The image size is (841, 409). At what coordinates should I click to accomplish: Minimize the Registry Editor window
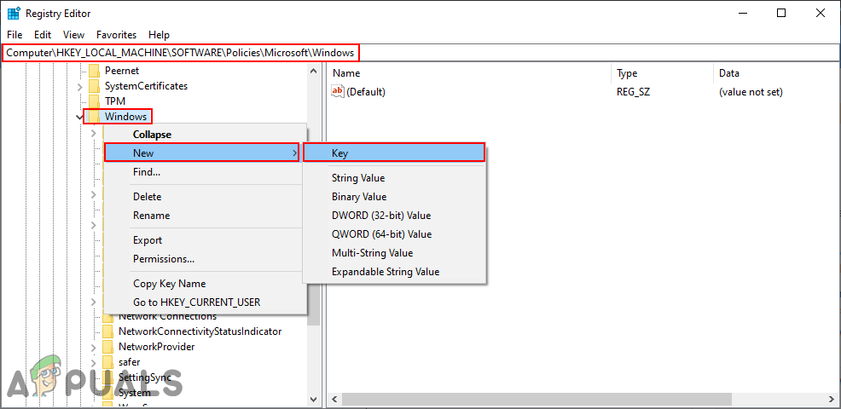742,14
